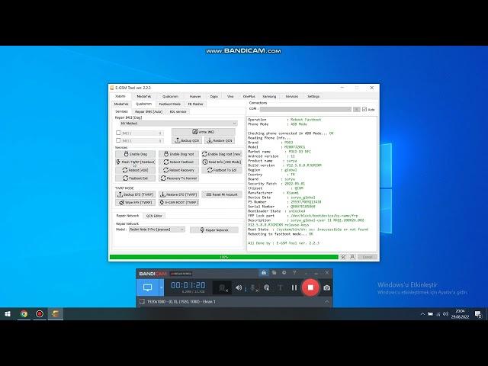Click Reset Mi Account button
Viewport: 488px width, 366px height.
coord(222,194)
